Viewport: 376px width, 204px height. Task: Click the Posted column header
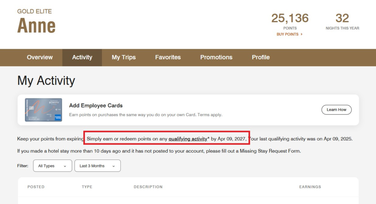click(36, 187)
